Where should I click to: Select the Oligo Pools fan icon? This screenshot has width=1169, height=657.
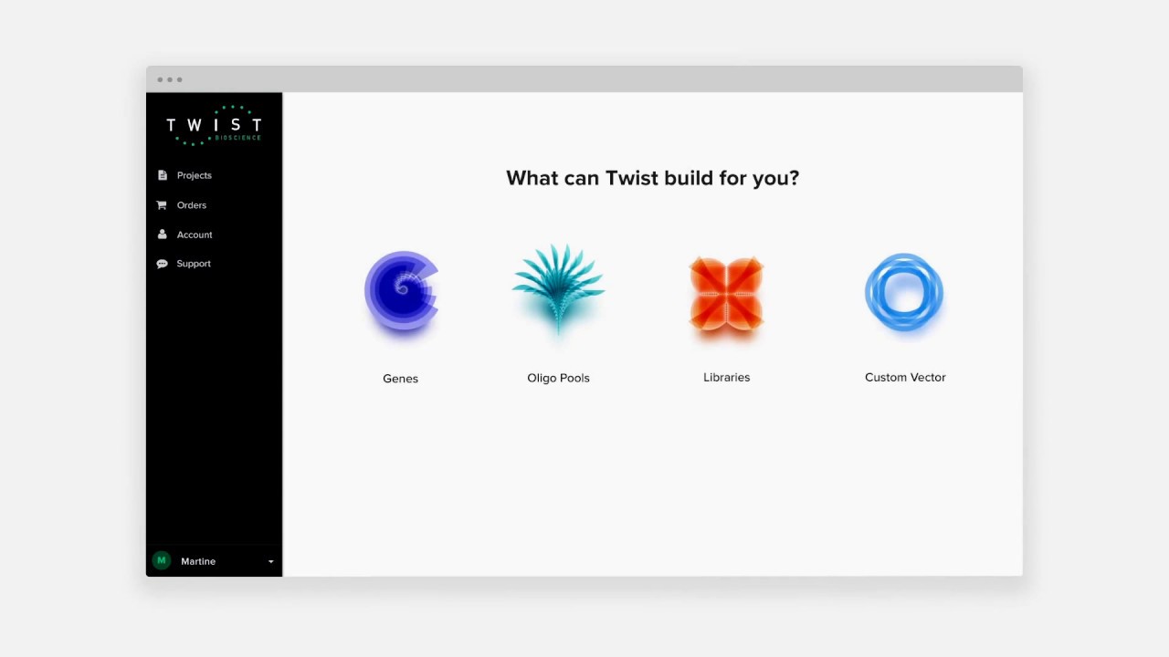[x=558, y=289]
